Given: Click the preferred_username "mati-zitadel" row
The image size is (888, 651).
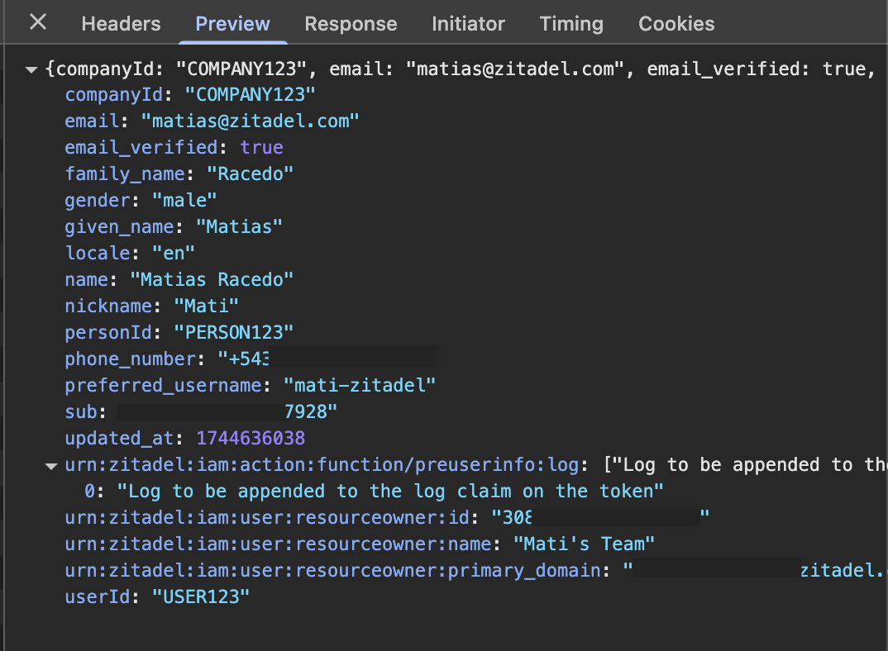Looking at the screenshot, I should pyautogui.click(x=251, y=385).
